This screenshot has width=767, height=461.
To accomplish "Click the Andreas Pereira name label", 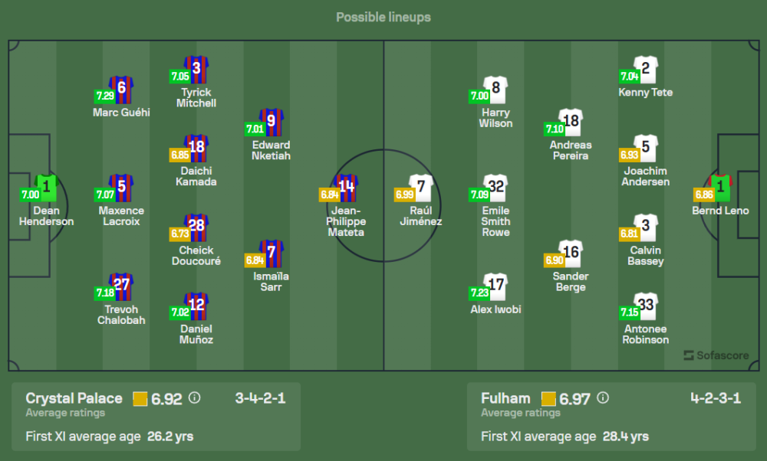I will click(571, 150).
